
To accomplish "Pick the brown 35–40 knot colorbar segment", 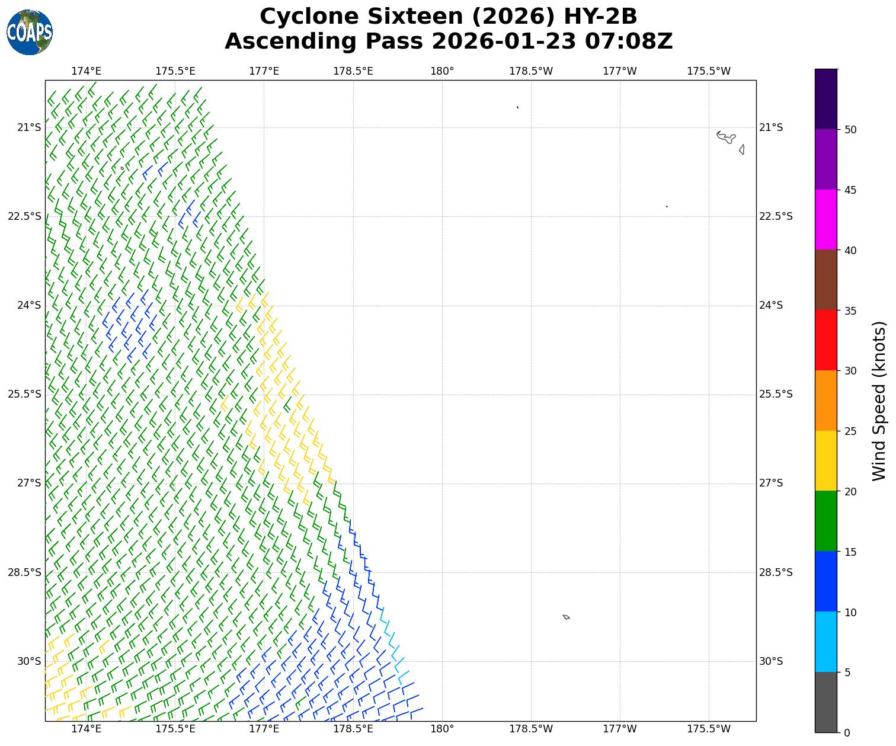I will [825, 280].
